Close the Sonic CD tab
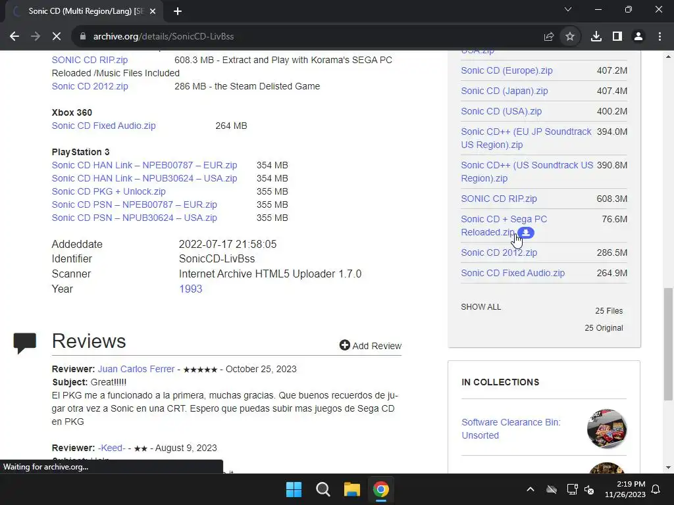 153,11
